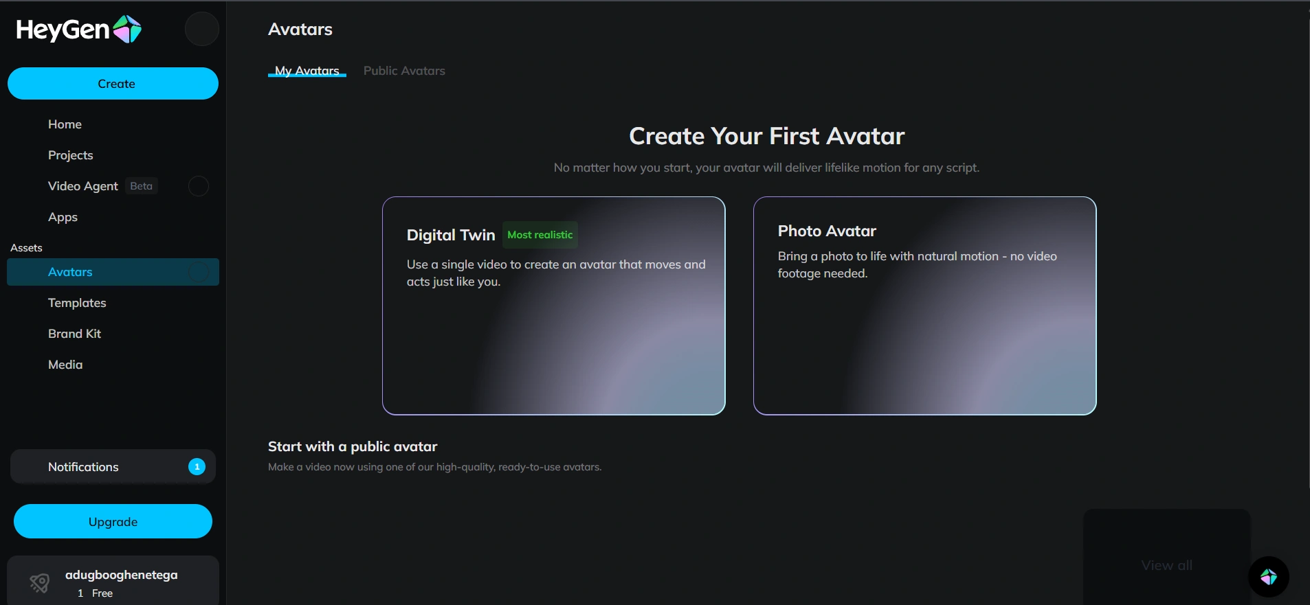
Task: Open Video Agent in the sidebar
Action: point(83,186)
